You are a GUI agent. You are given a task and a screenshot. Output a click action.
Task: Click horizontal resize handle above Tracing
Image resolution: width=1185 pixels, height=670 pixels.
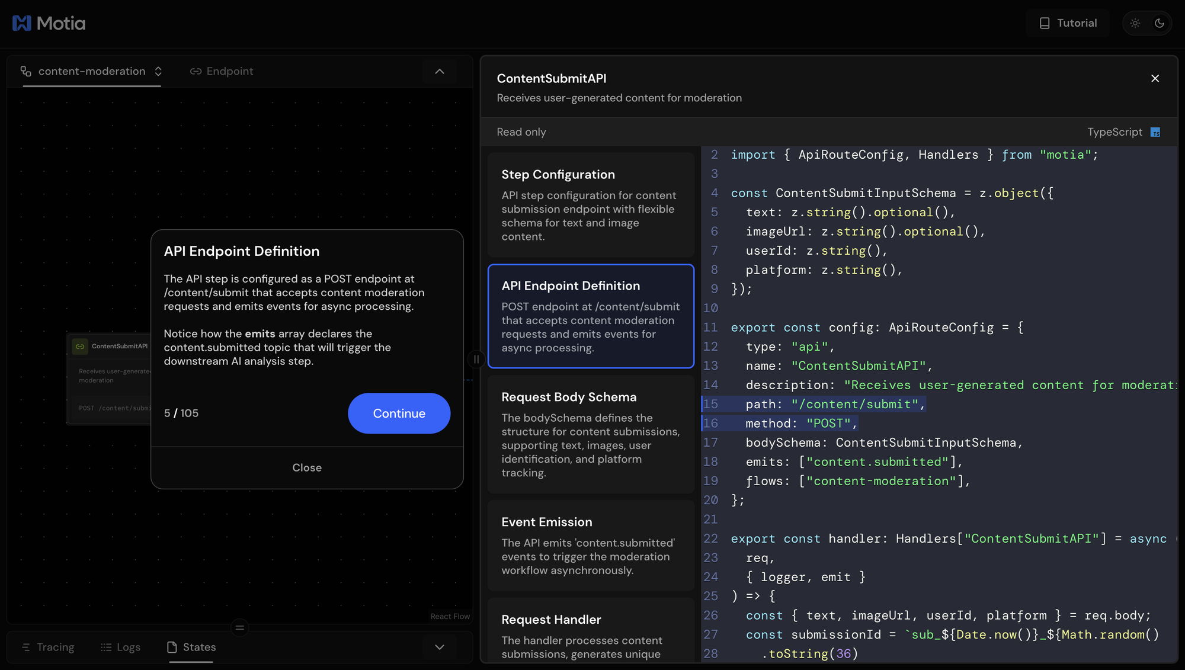point(239,627)
